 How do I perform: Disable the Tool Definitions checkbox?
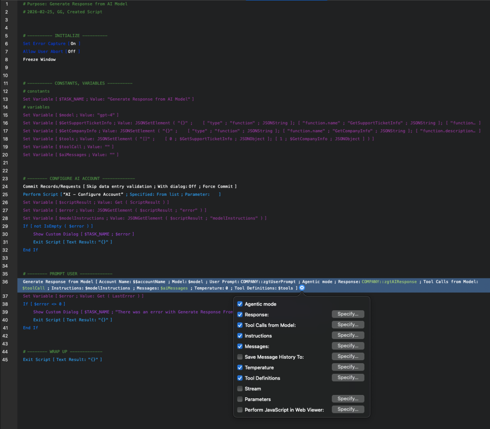click(240, 378)
